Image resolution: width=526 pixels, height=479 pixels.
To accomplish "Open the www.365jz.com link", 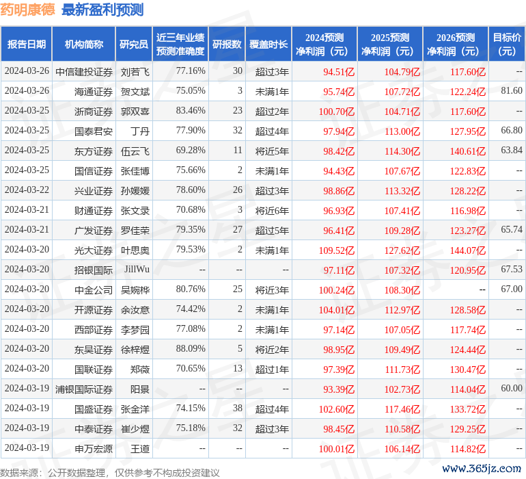I will 482,468.
